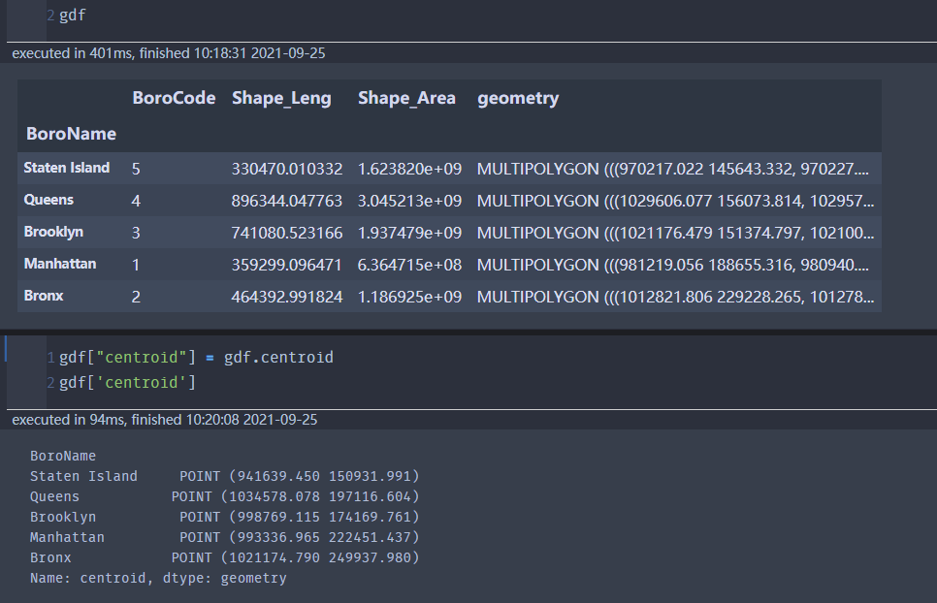Select the BoroCode column header
Viewport: 937px width, 603px height.
point(174,98)
